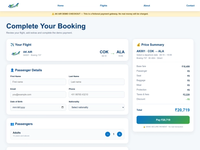Focus the Last Name input field

pyautogui.click(x=97, y=82)
